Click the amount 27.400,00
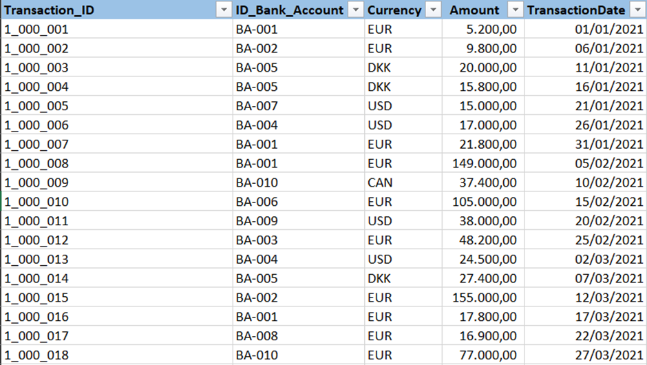647x365 pixels. pos(488,278)
